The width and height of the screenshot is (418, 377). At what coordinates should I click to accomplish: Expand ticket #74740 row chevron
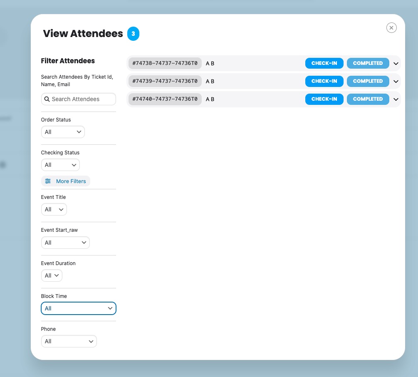(x=396, y=99)
